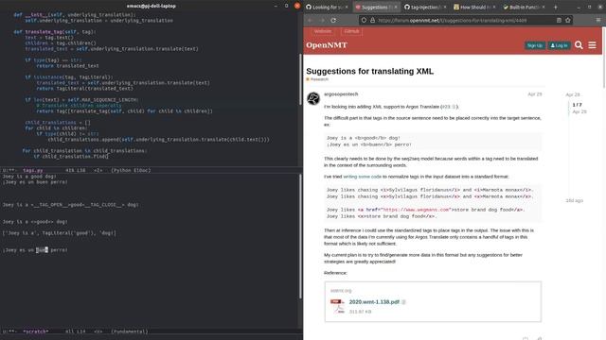This screenshot has width=606, height=340.
Task: Click the Website link in forum header
Action: click(x=323, y=31)
